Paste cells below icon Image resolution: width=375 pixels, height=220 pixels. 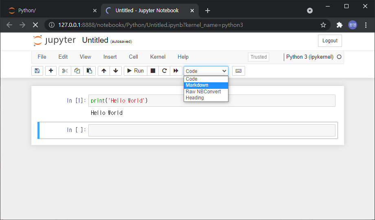coord(89,71)
